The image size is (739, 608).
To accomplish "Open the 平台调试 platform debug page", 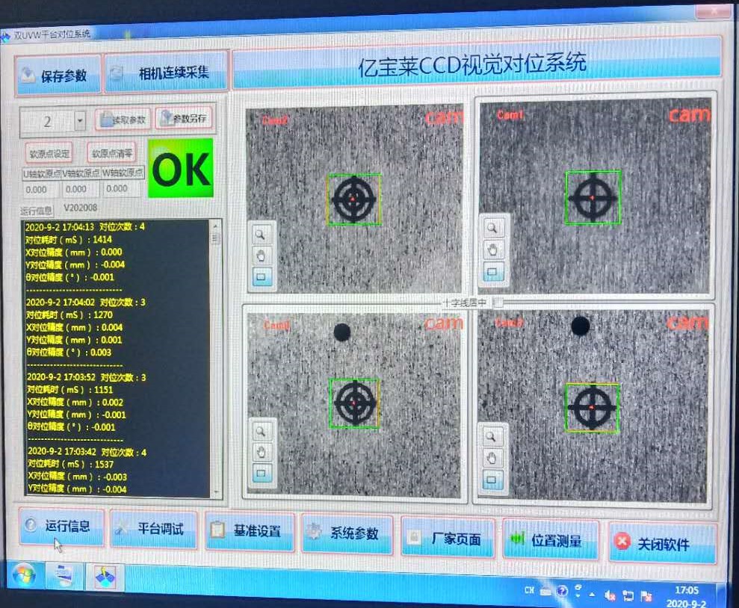I will tap(154, 529).
